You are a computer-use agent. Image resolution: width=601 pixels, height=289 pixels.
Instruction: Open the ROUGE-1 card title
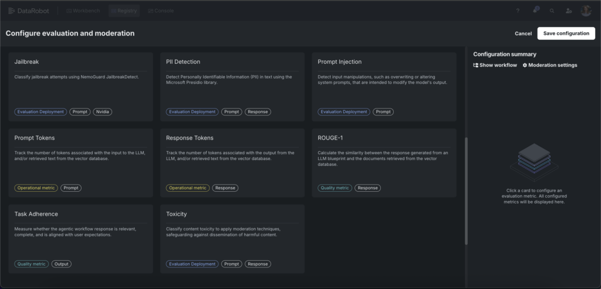tap(330, 138)
